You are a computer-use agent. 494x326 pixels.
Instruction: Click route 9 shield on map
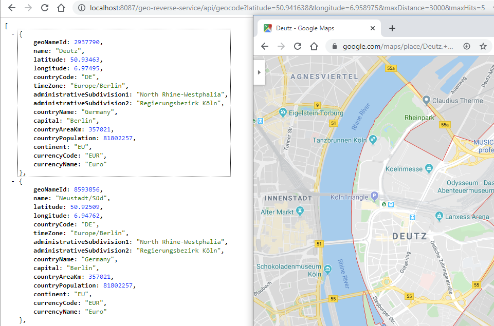(317, 105)
